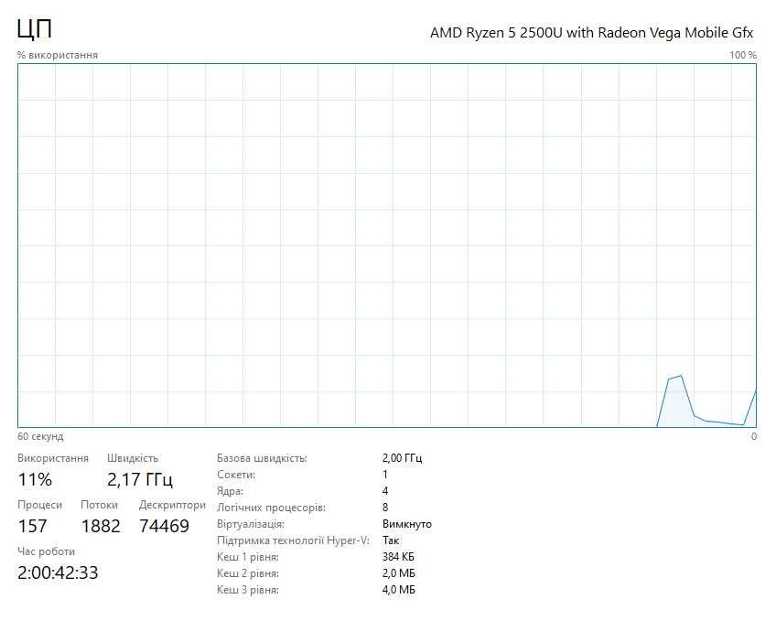Image resolution: width=776 pixels, height=631 pixels.
Task: Select the uptime value 2:00:42:33
Action: click(x=58, y=572)
